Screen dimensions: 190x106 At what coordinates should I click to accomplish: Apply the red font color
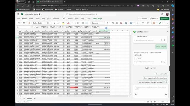pyautogui.click(x=68, y=23)
